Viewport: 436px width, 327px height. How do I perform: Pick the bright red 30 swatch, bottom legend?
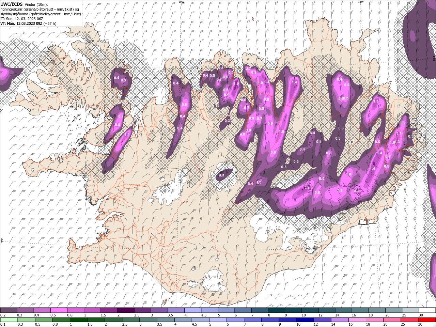click(427, 320)
